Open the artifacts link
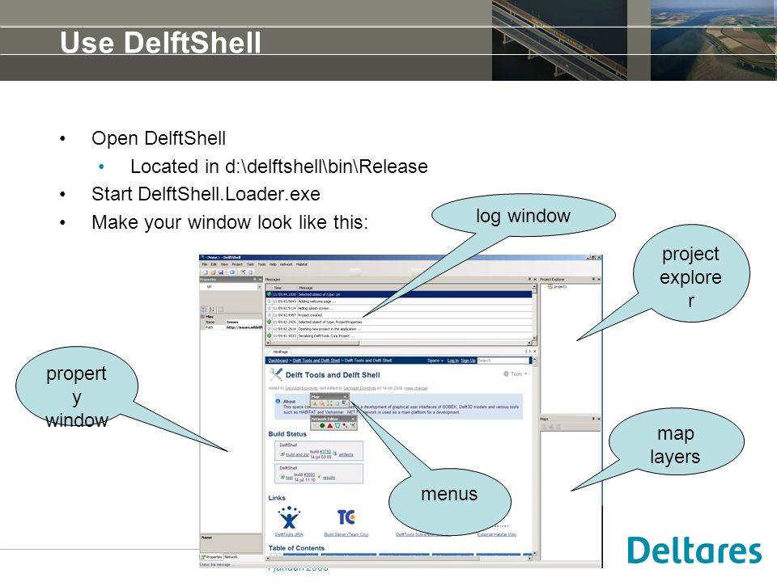Viewport: 777px width, 582px height. [346, 454]
